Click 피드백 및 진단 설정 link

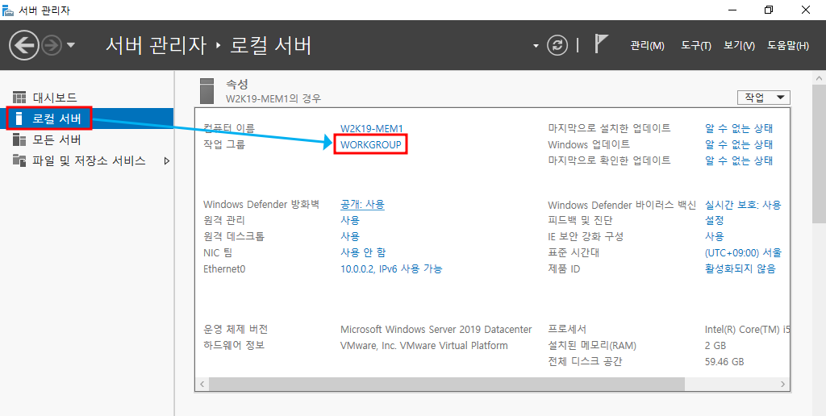(715, 220)
